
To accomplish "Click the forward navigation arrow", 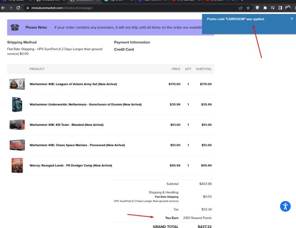I will (11, 8).
